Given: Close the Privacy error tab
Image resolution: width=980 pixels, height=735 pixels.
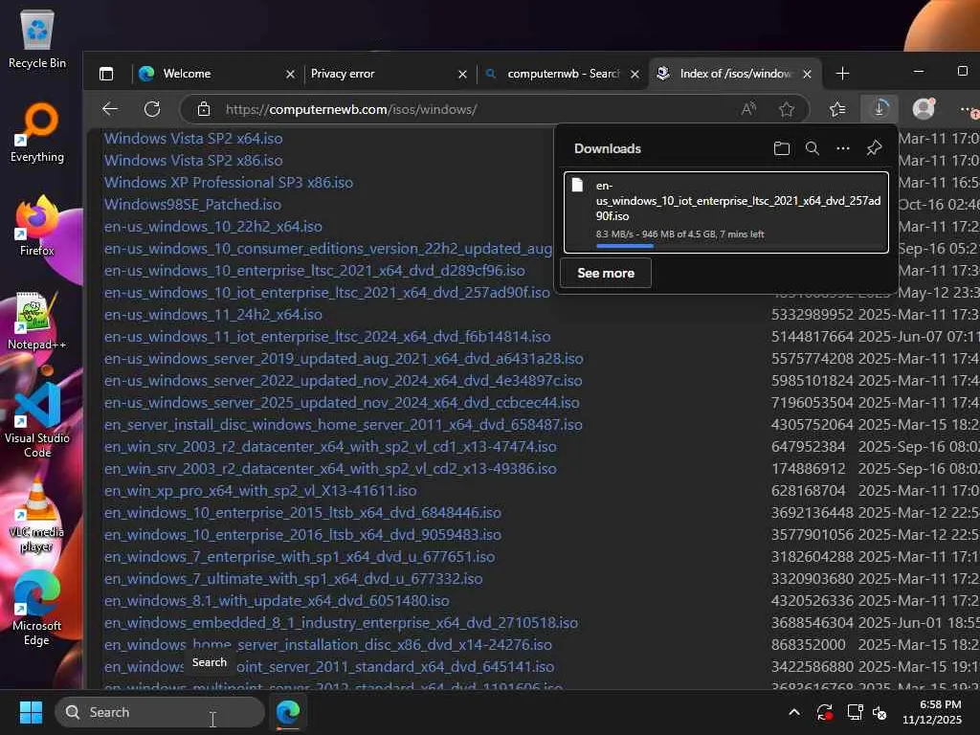Looking at the screenshot, I should point(462,75).
